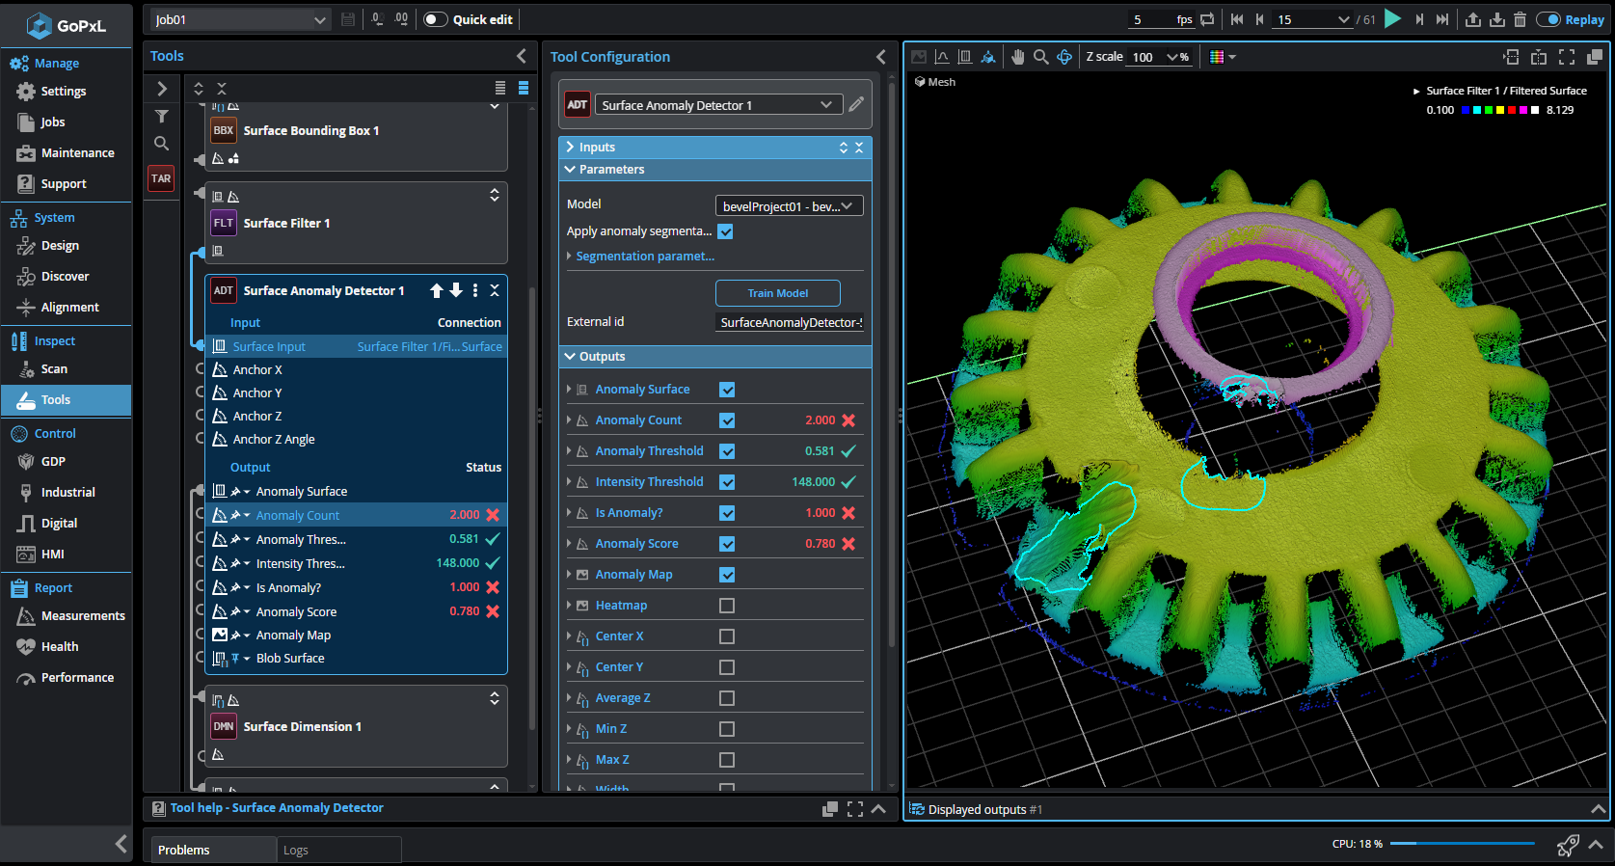The image size is (1615, 866).
Task: Open Measurements in the left sidebar
Action: [83, 616]
